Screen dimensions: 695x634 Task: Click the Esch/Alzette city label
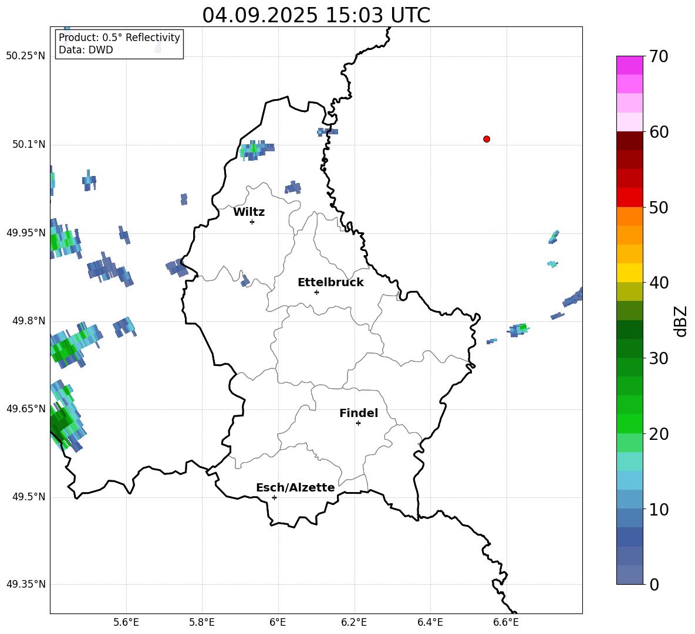[295, 487]
